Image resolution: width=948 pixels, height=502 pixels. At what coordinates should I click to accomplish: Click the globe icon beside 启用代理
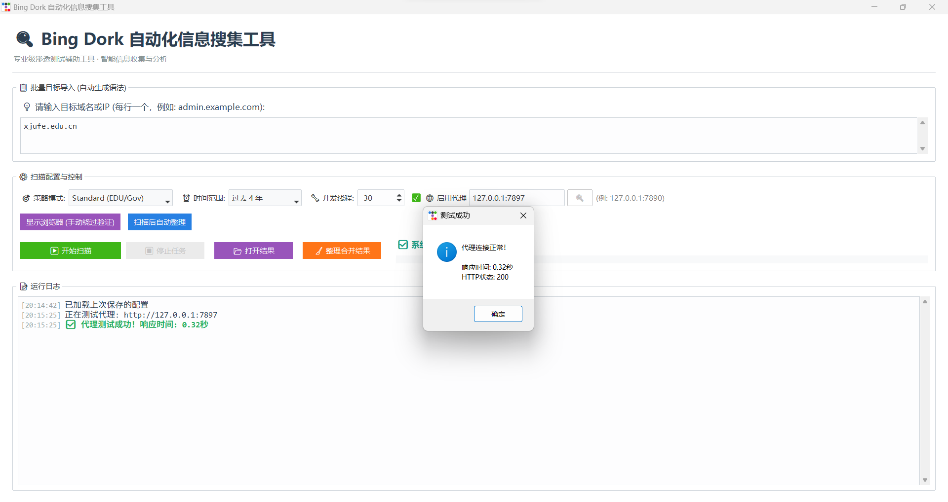click(430, 198)
